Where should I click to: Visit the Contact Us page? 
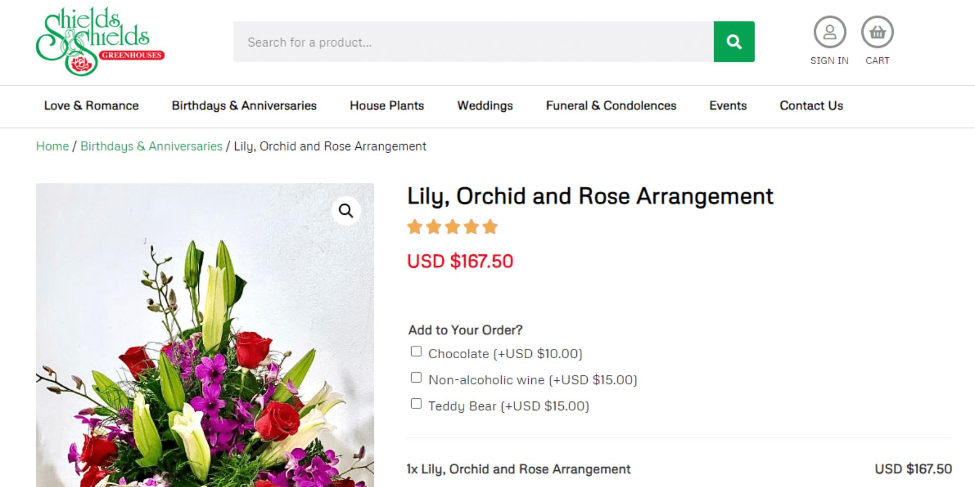pos(811,106)
